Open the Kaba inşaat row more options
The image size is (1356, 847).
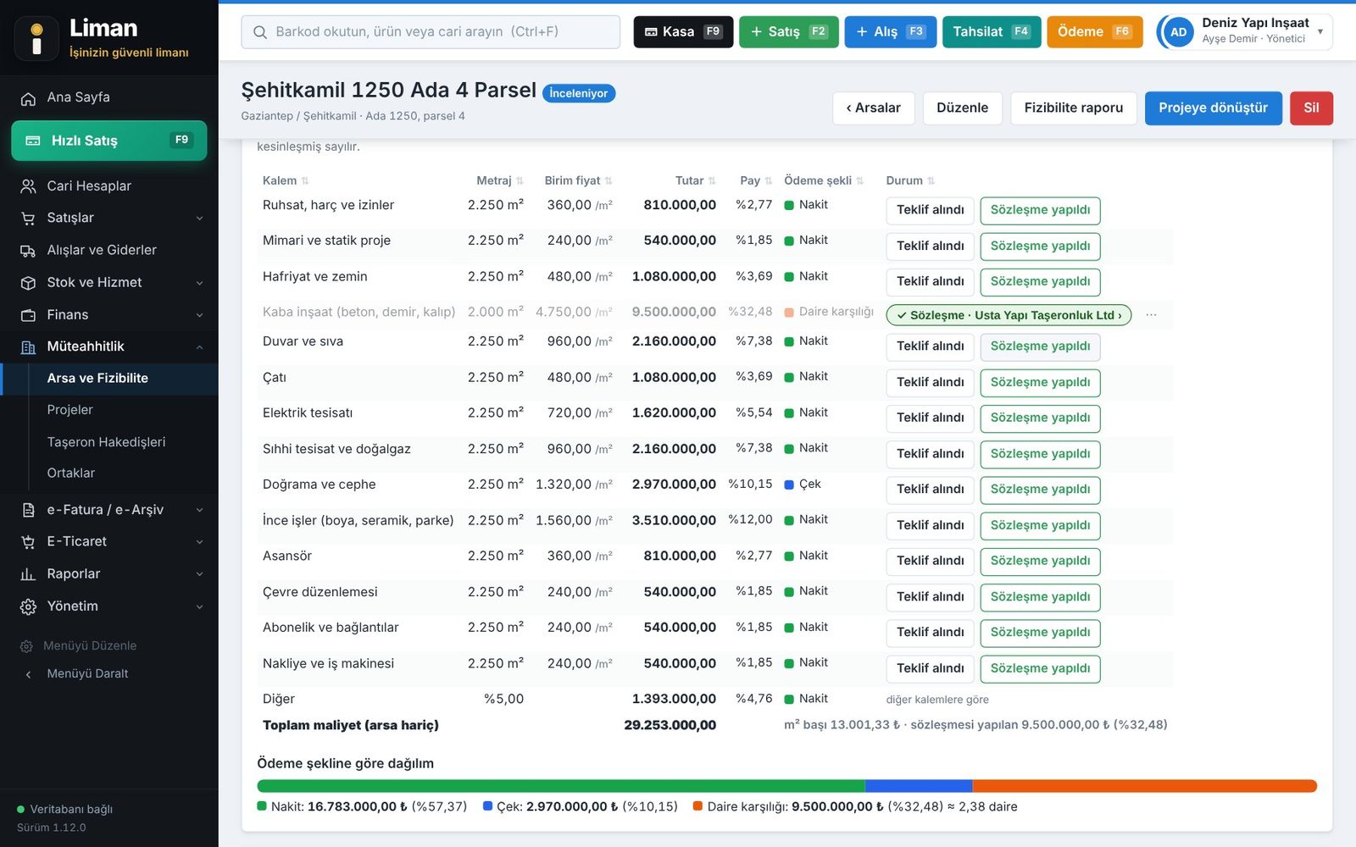1151,315
